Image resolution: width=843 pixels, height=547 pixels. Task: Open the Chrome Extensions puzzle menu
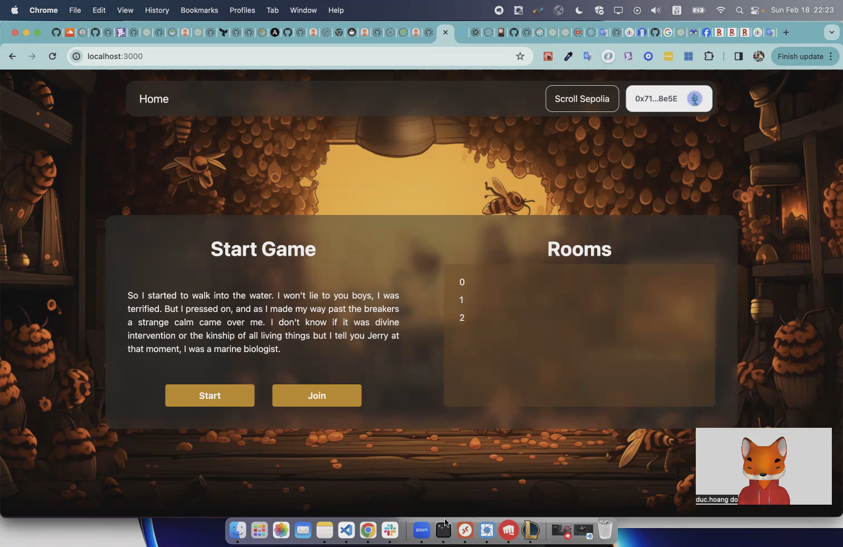point(709,56)
